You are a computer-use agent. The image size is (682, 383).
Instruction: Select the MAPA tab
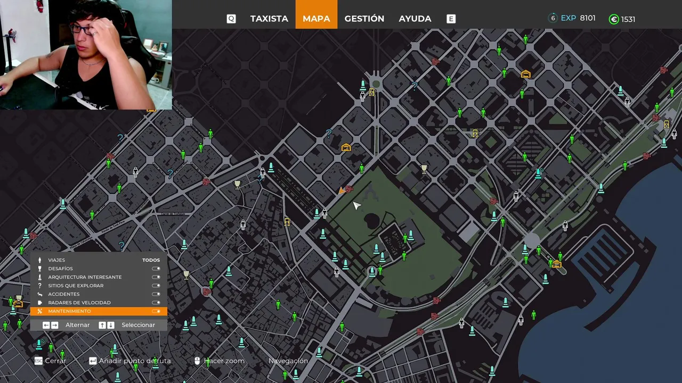click(x=316, y=19)
